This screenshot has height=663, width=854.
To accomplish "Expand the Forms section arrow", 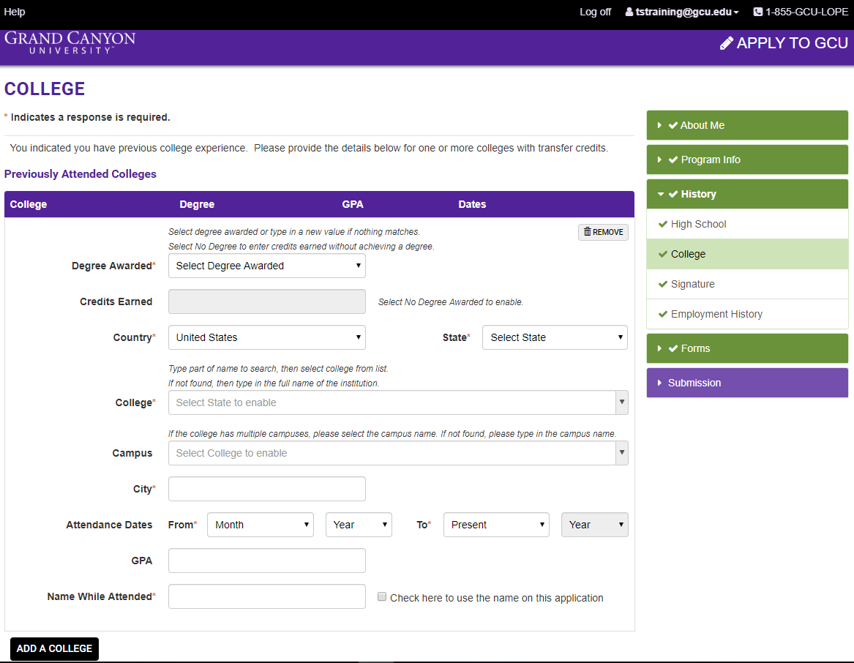I will click(659, 348).
